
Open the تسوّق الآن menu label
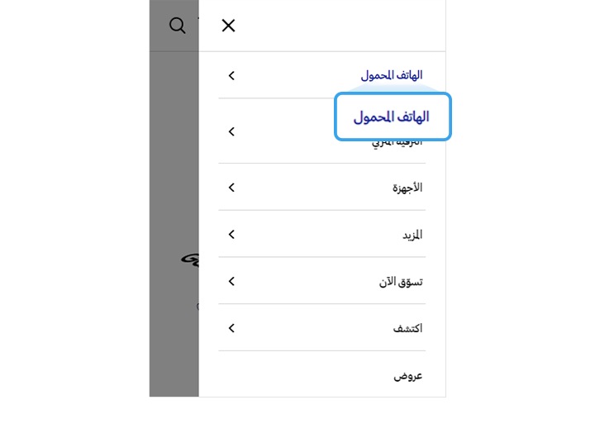[x=401, y=282]
